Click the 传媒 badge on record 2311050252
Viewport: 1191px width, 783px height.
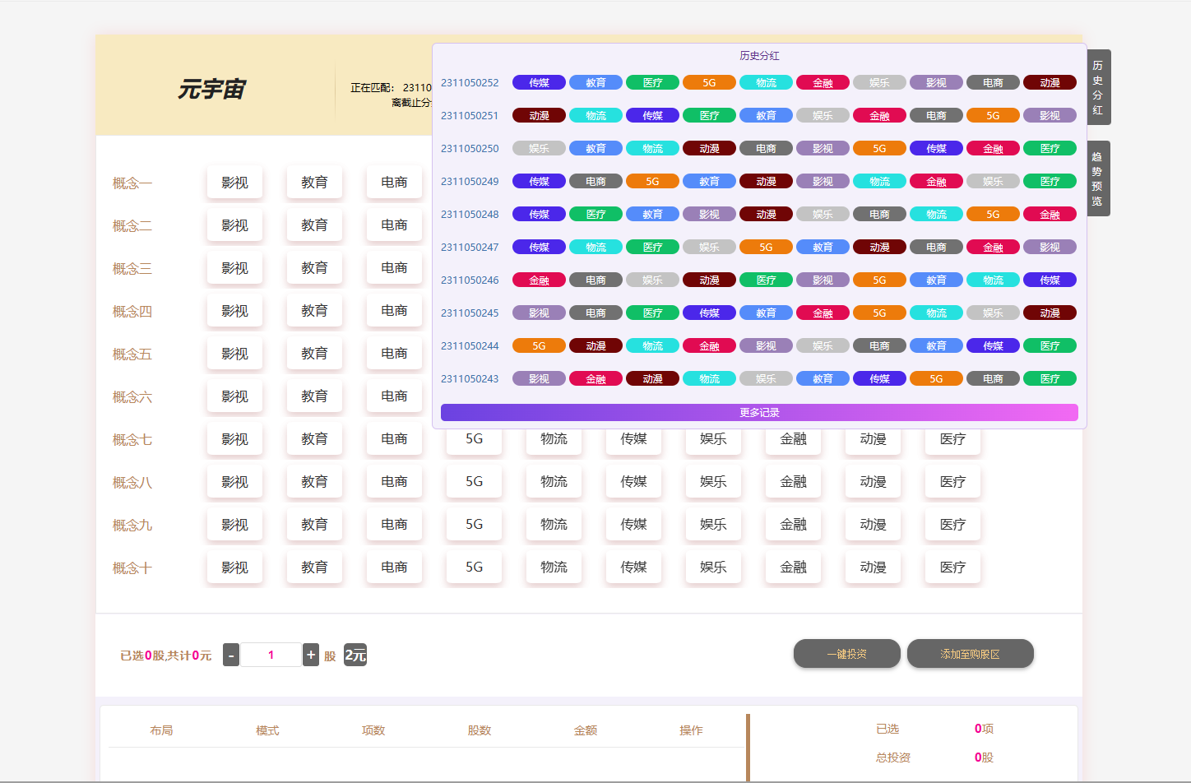(x=539, y=82)
